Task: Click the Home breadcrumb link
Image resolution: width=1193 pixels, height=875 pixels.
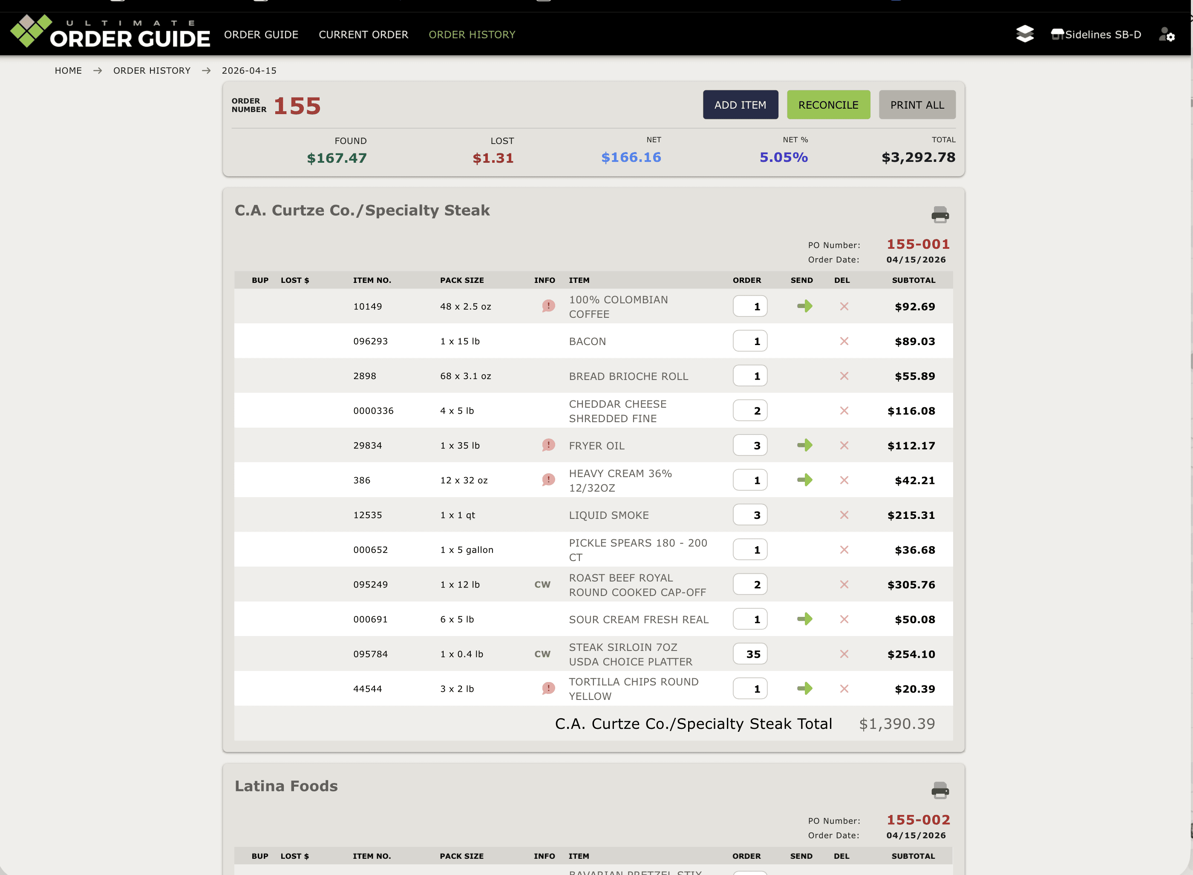Action: (x=68, y=70)
